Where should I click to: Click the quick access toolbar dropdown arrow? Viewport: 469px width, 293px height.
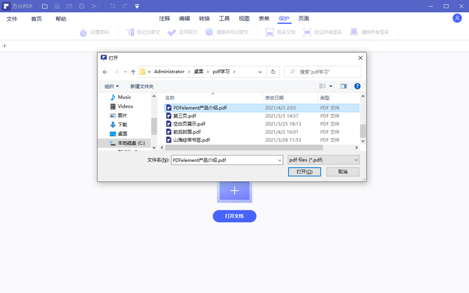137,6
